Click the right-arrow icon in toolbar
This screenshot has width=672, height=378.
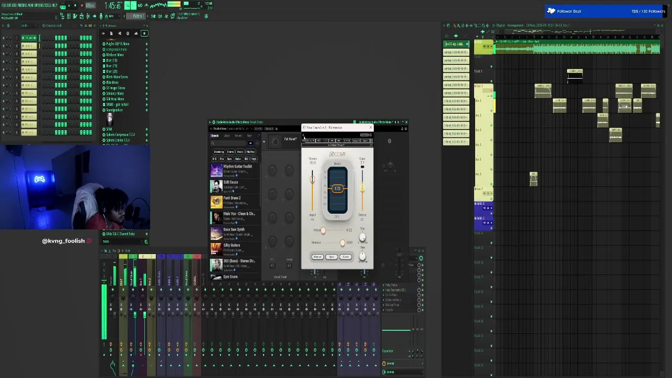click(94, 16)
